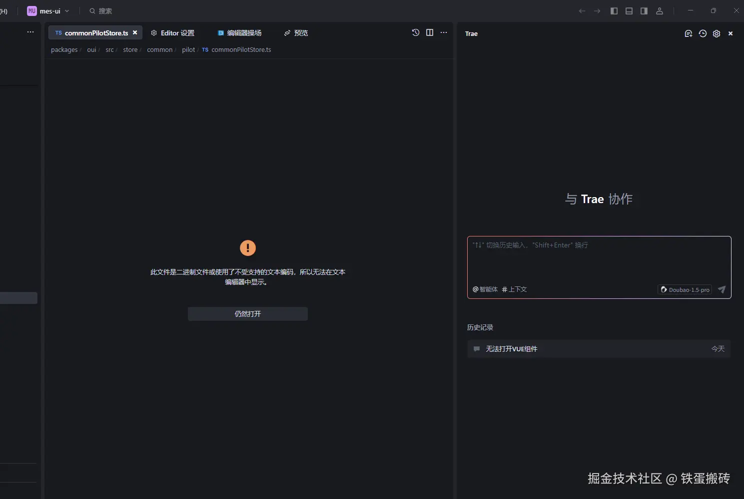Click the common breadcrumb
Screen dimensions: 744x499
(160, 50)
